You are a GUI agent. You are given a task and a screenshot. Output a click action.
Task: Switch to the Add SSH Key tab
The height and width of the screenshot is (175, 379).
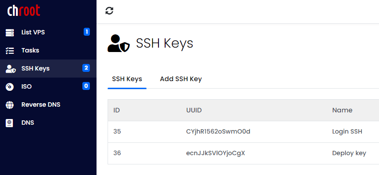tap(181, 79)
